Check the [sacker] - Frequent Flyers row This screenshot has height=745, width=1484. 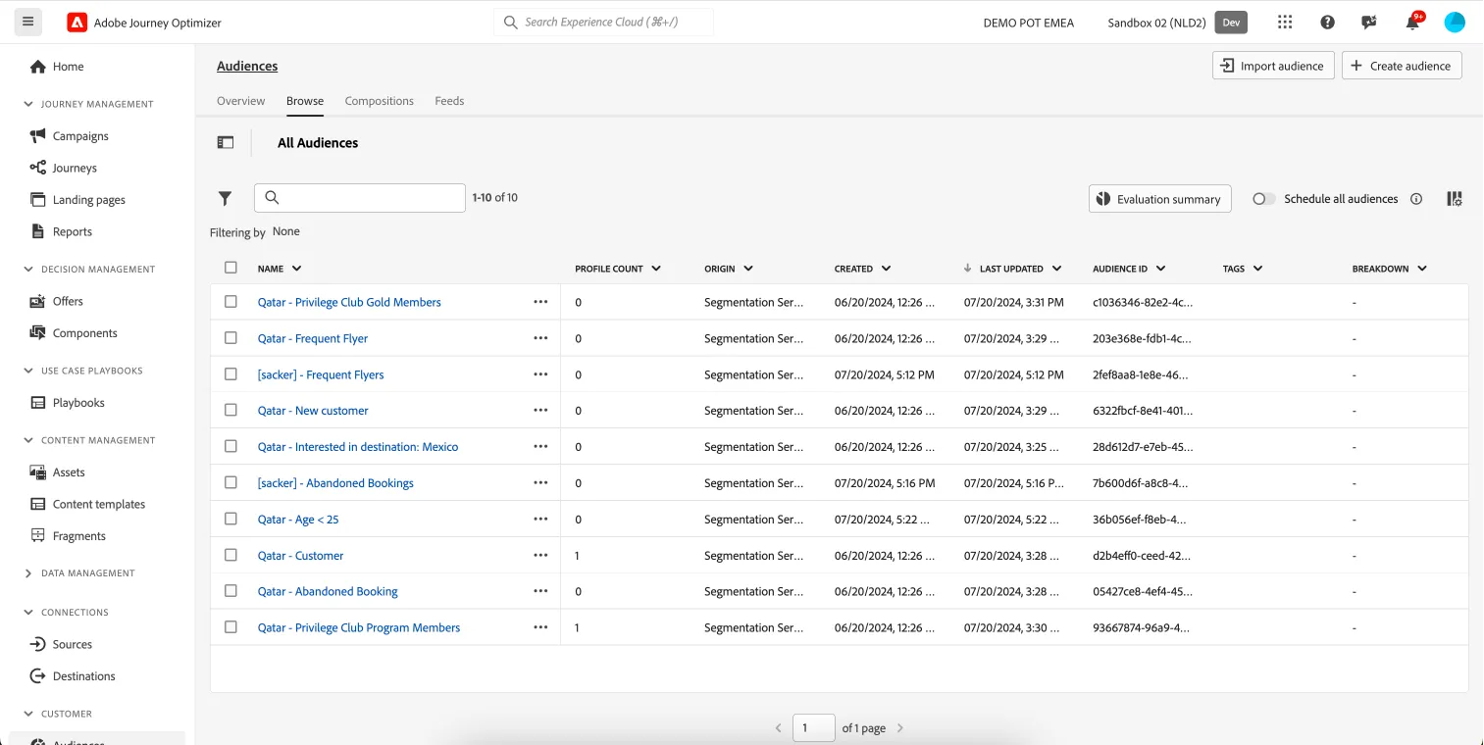(230, 374)
